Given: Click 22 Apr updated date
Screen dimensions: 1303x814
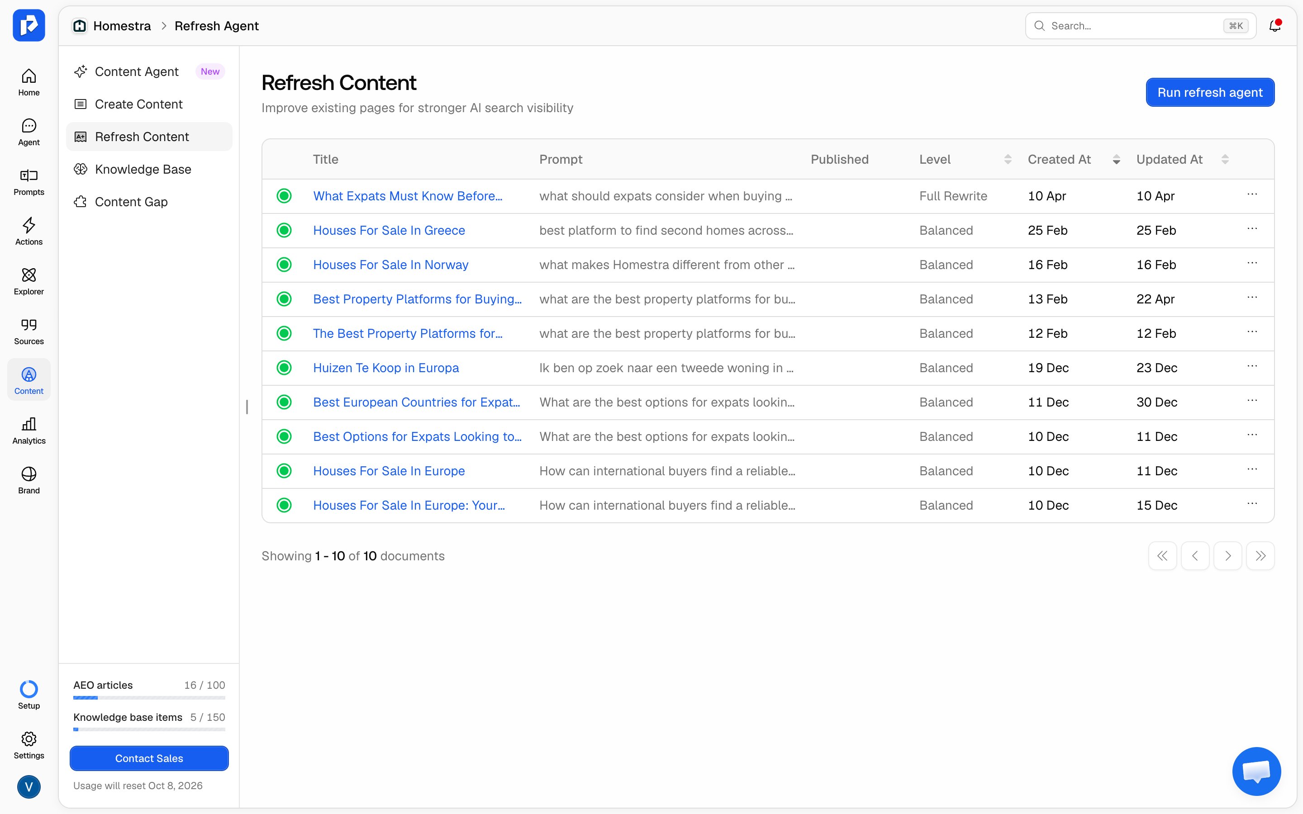Looking at the screenshot, I should point(1156,299).
